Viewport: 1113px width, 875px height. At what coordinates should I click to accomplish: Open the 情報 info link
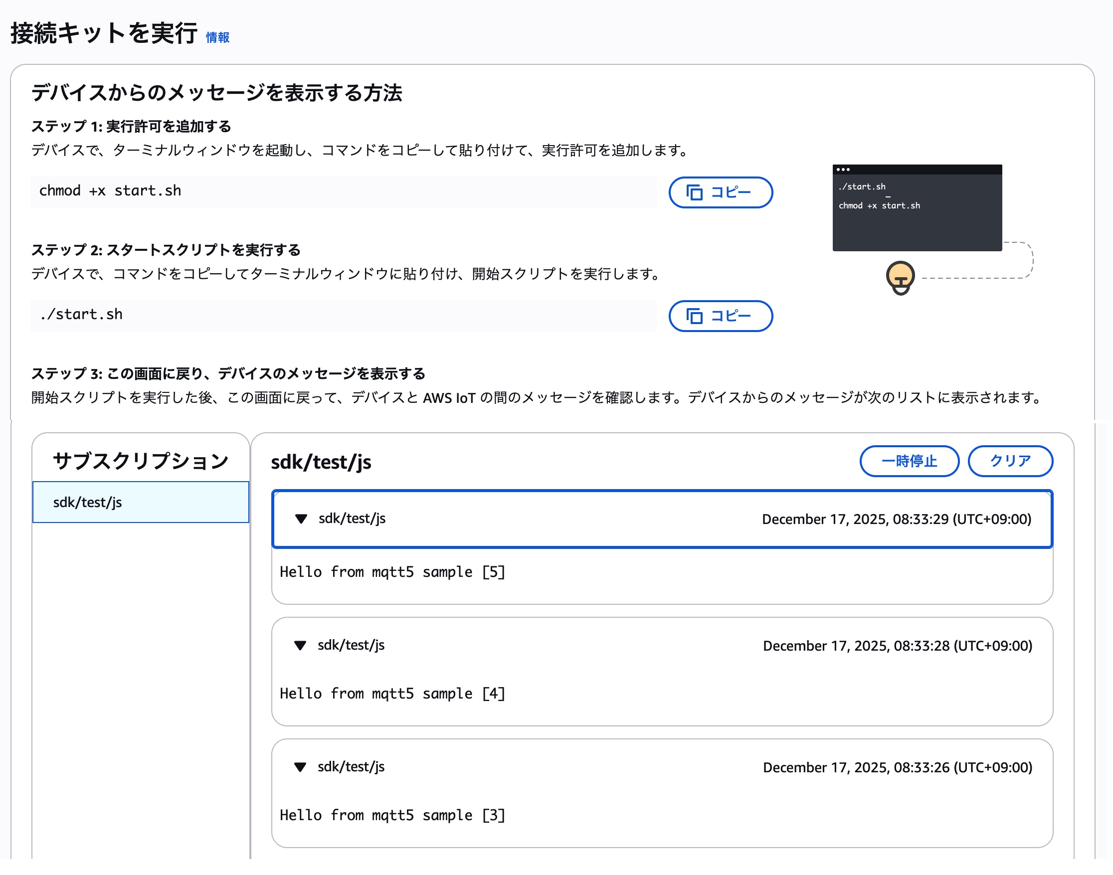[217, 37]
